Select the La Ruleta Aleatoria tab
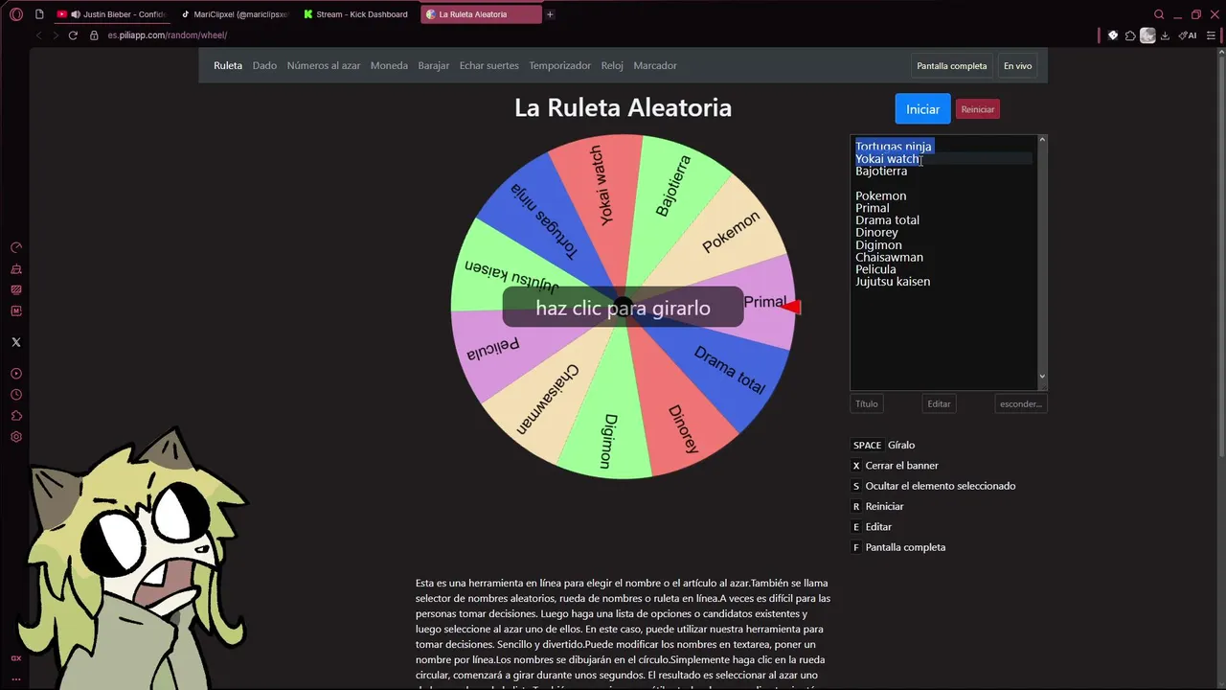Screen dimensions: 1226x690 coord(479,14)
